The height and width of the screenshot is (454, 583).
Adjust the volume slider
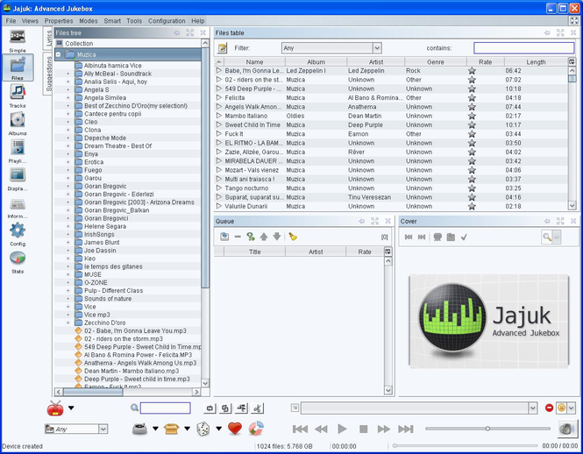487,429
